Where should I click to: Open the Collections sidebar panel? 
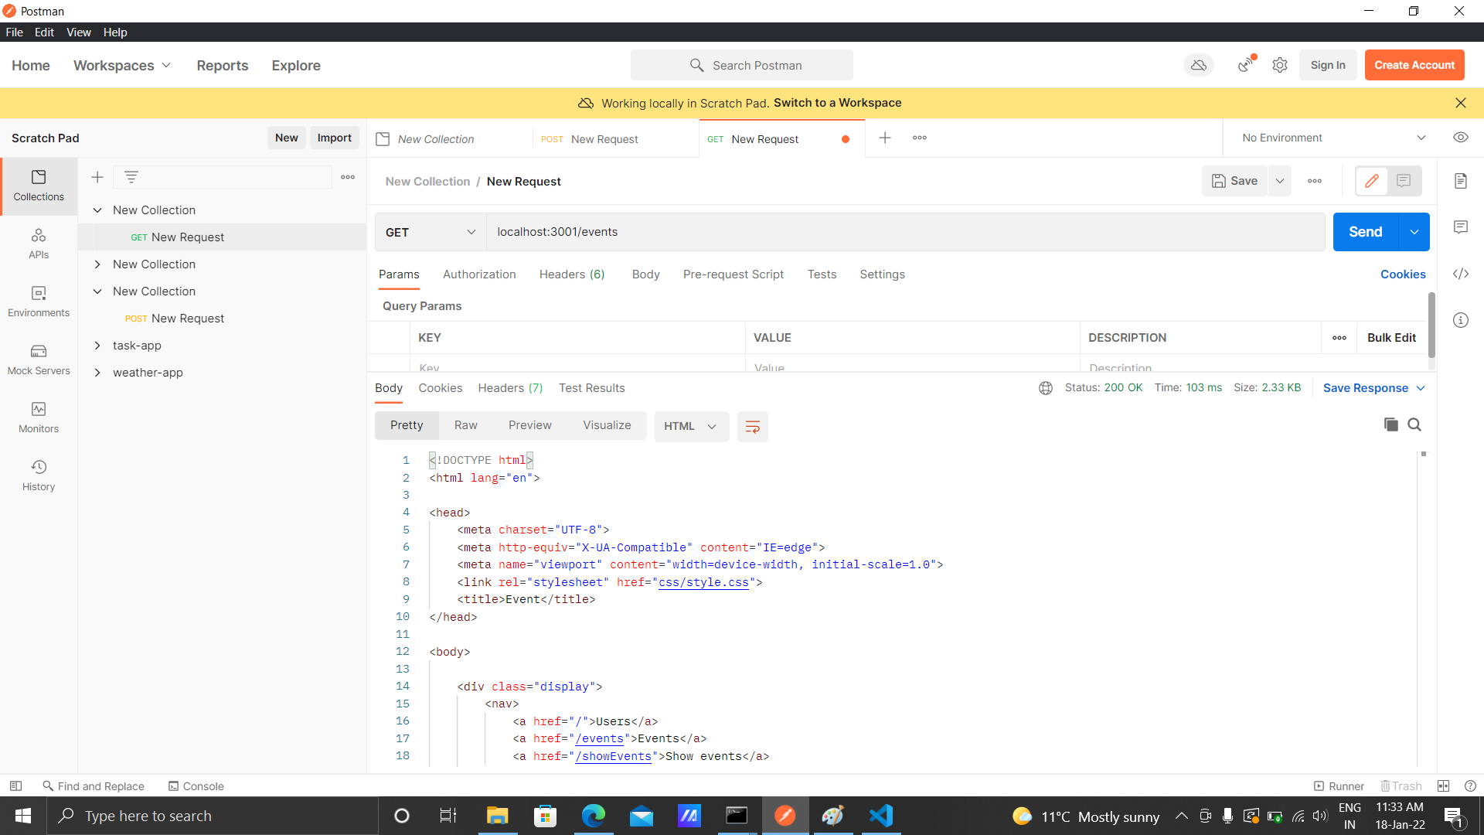[39, 186]
